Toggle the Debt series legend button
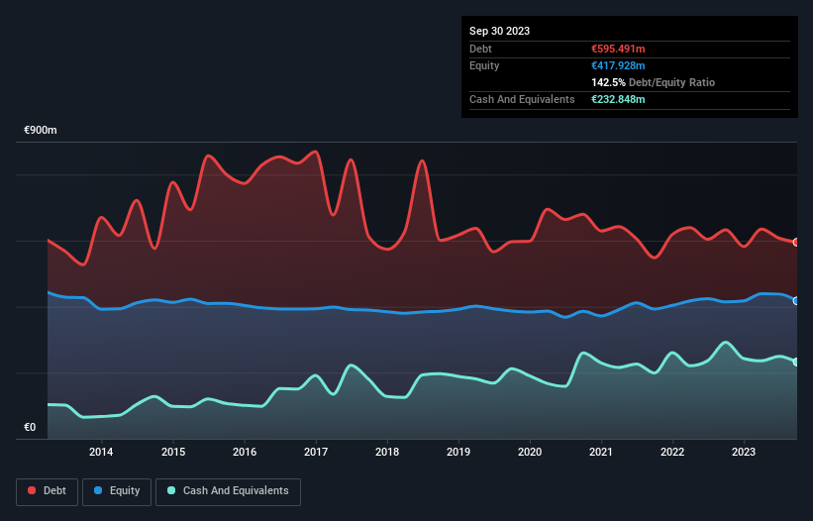This screenshot has height=521, width=813. 48,491
